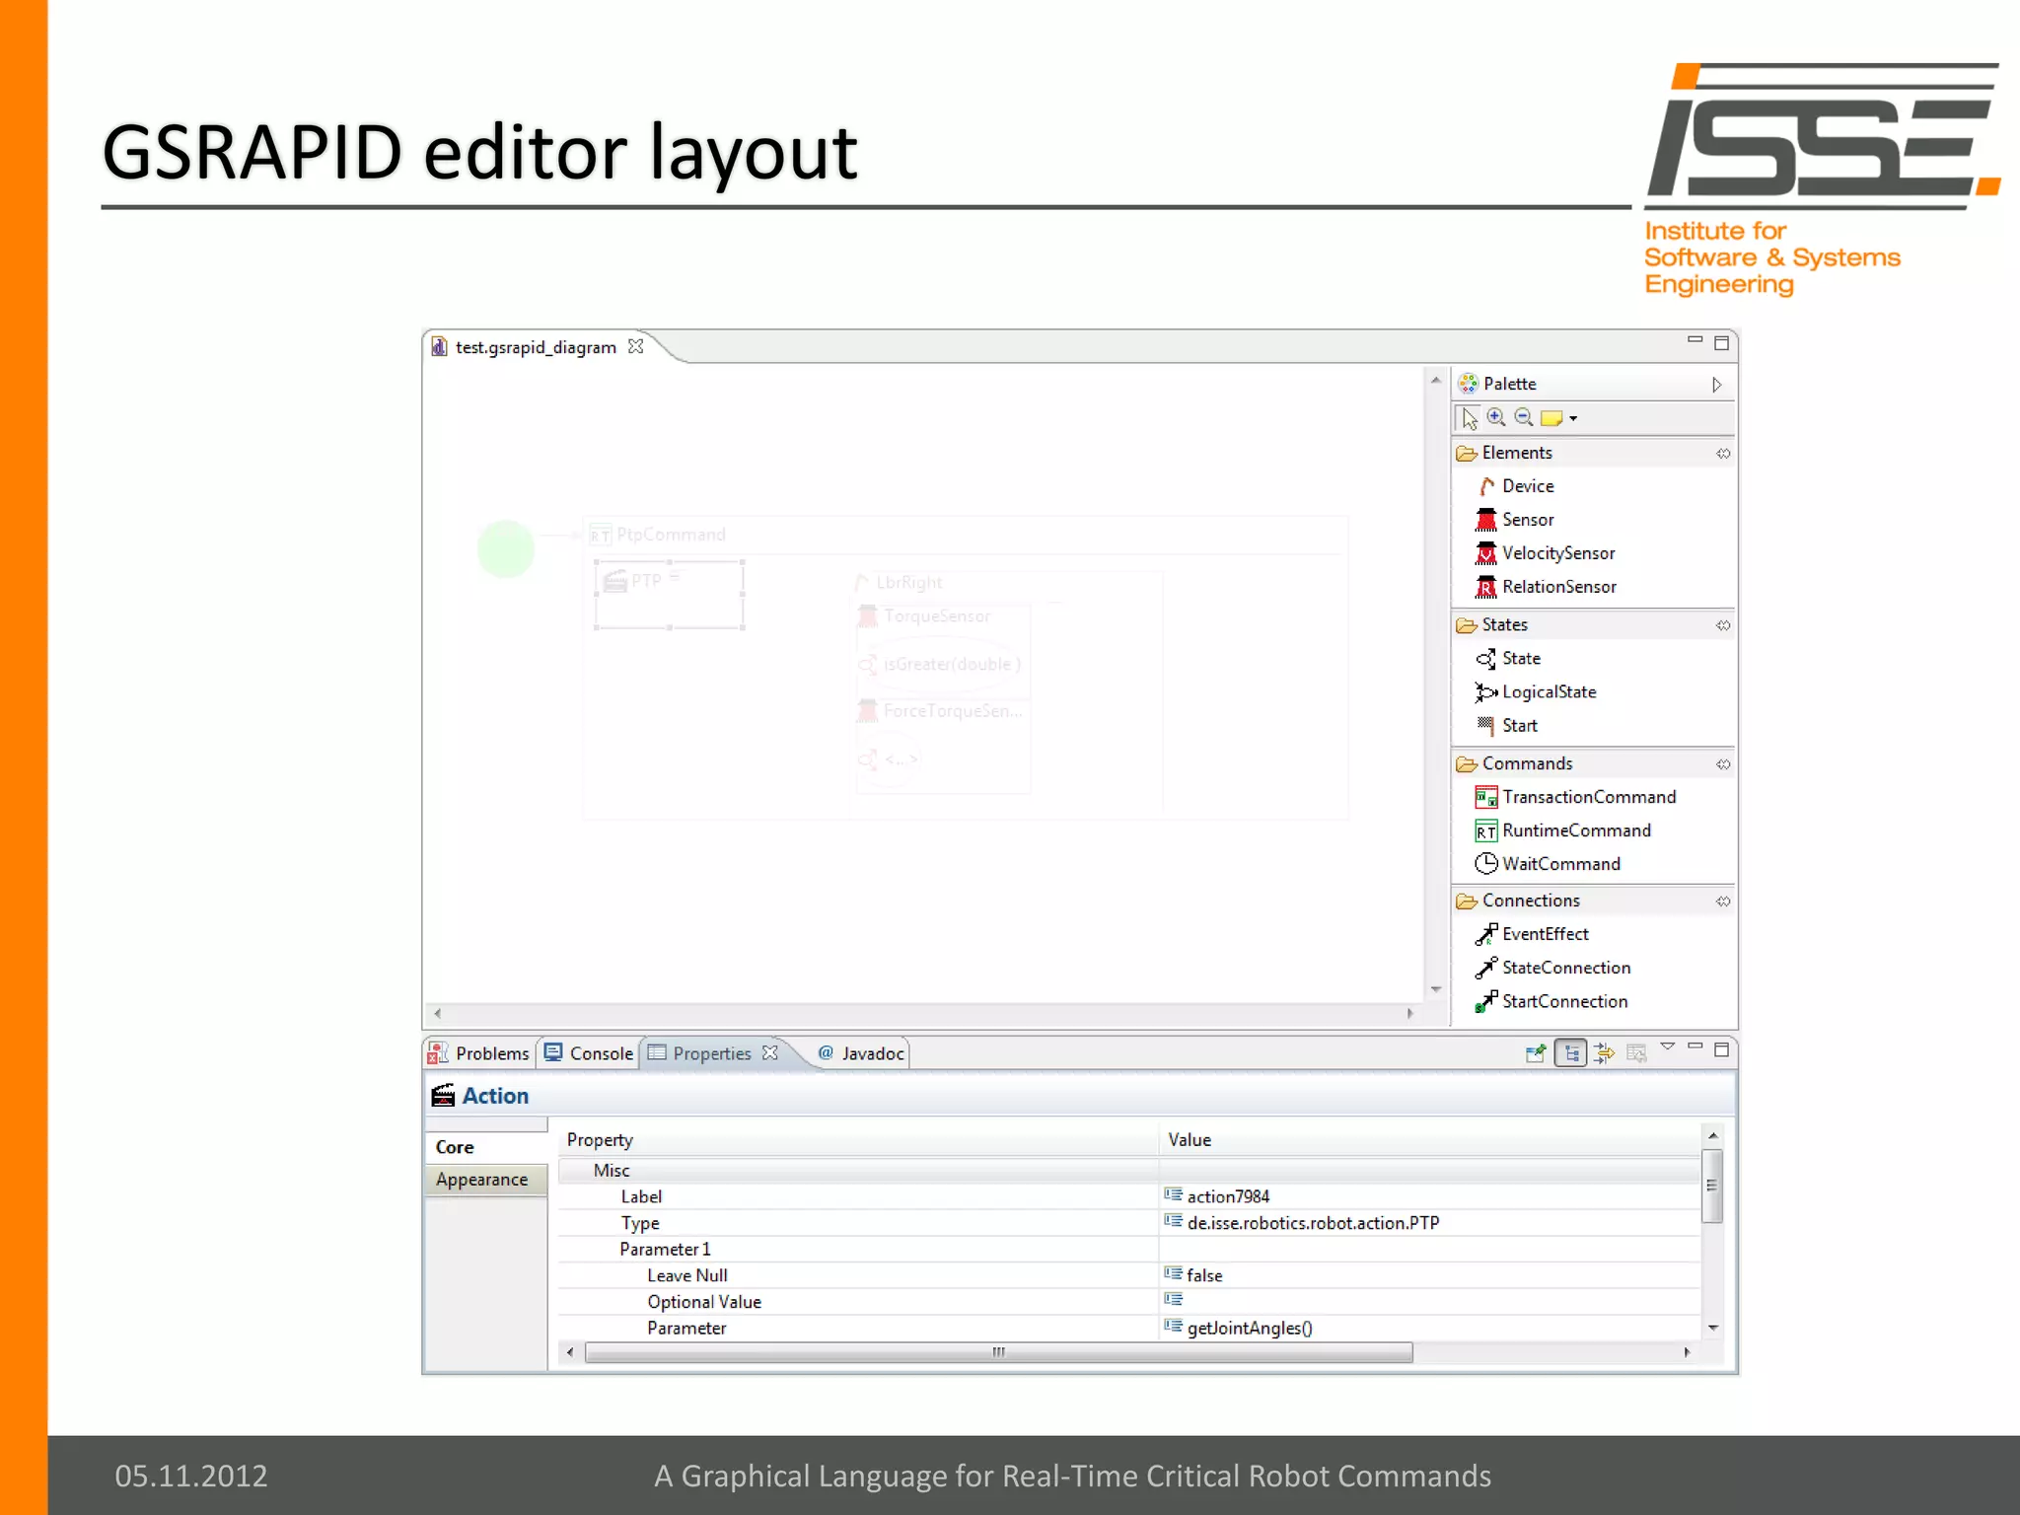Collapse the Commands palette drawer
Screen dimensions: 2020x1515
click(x=1515, y=763)
